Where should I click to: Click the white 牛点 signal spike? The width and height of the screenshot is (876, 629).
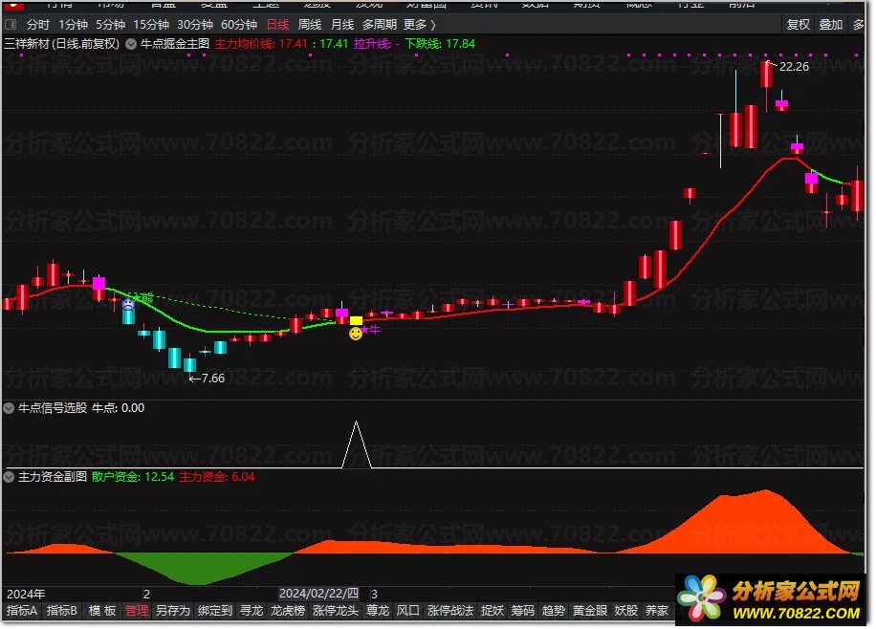[x=357, y=445]
